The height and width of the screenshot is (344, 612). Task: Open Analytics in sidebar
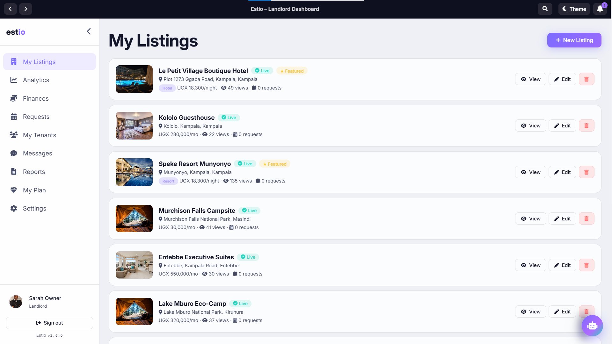click(x=49, y=80)
